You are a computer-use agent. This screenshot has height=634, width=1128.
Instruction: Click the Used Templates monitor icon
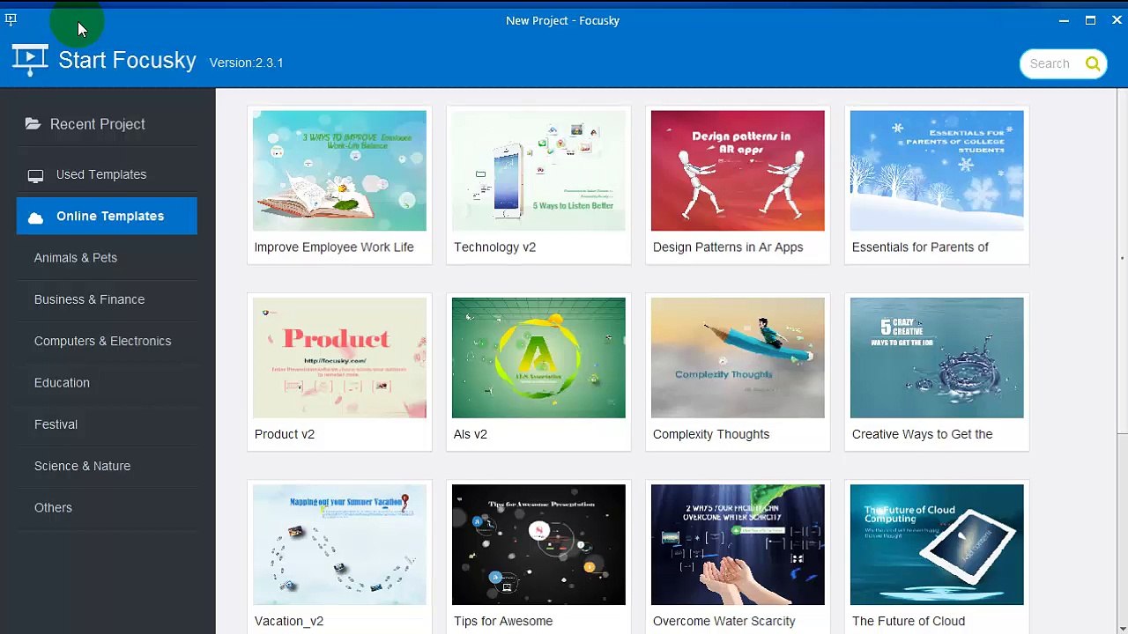tap(35, 175)
